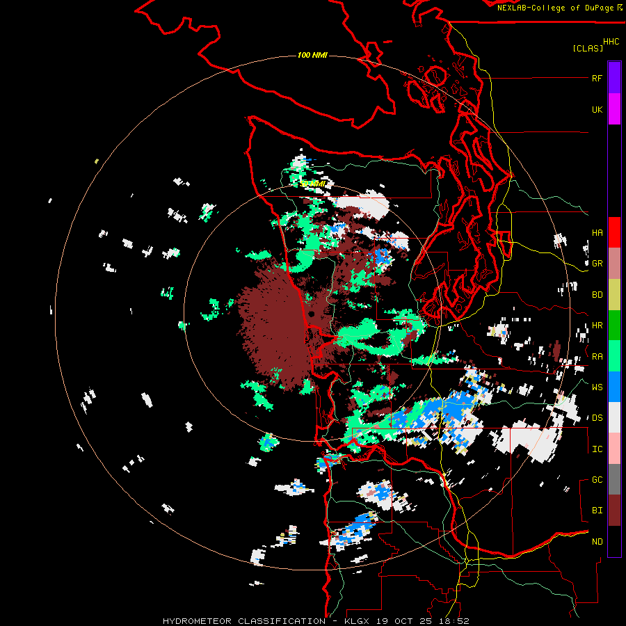Click the KLGX radar site identifier
The image size is (626, 626).
[x=358, y=621]
